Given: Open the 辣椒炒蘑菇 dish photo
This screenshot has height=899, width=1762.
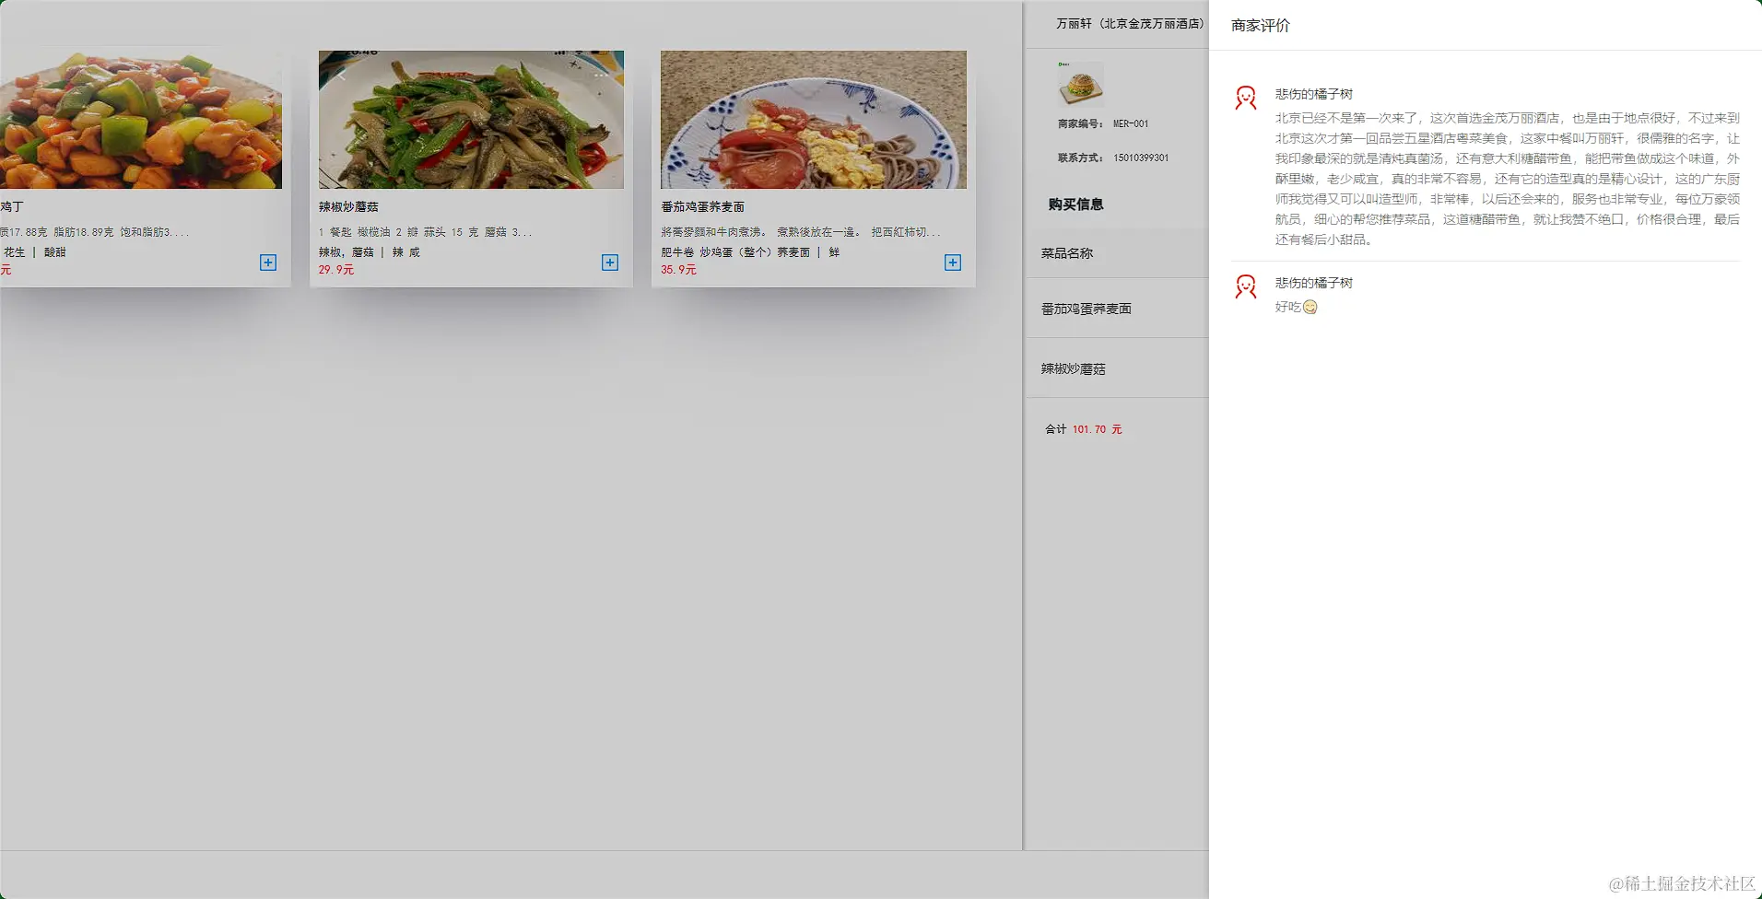Looking at the screenshot, I should [471, 120].
